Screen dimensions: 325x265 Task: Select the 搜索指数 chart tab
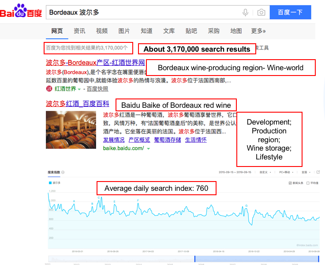click(x=54, y=172)
